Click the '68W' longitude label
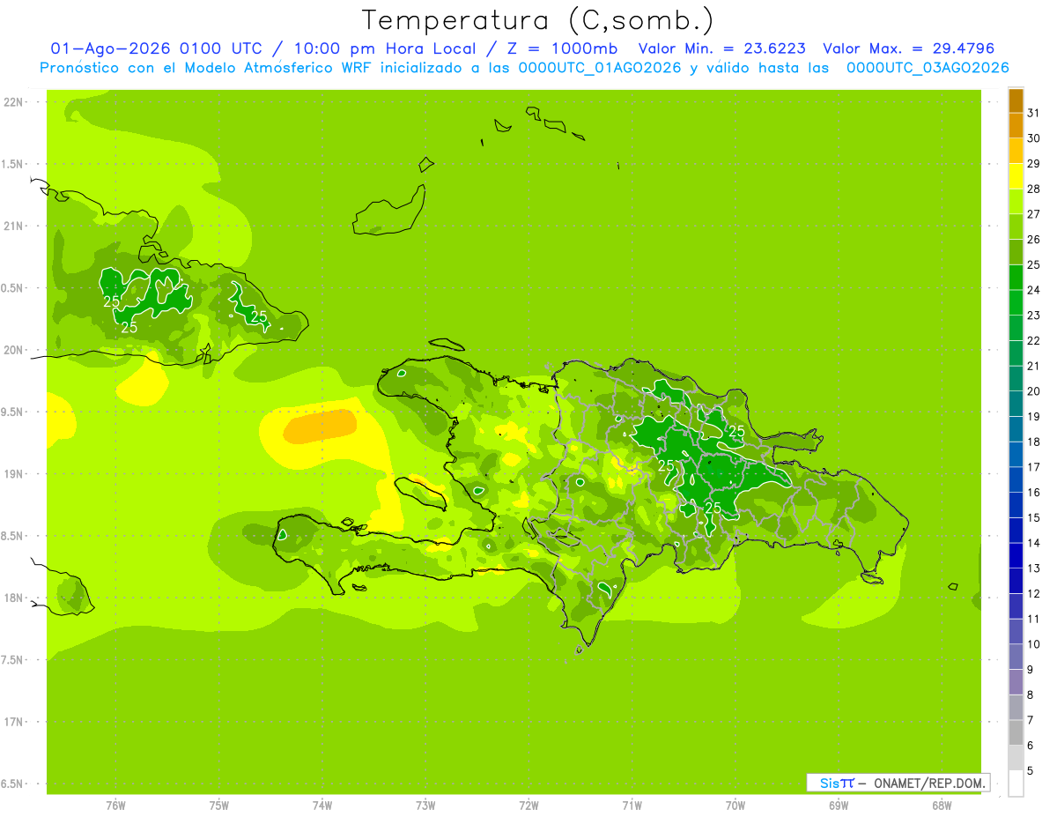The height and width of the screenshot is (817, 1057). (x=942, y=806)
